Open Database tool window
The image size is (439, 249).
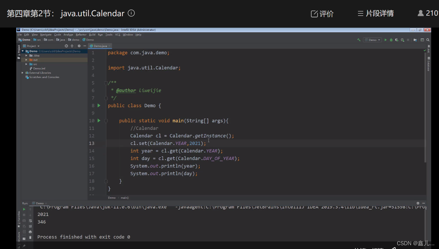[429, 64]
